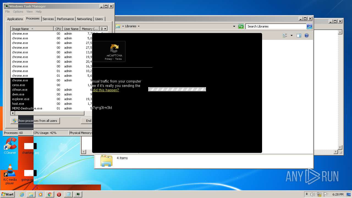Click the End Process button
Screen dimensions: 352x198
[x=87, y=121]
